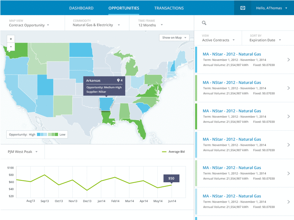Expand the Show on Map dropdown
This screenshot has height=220, width=294.
(x=174, y=37)
